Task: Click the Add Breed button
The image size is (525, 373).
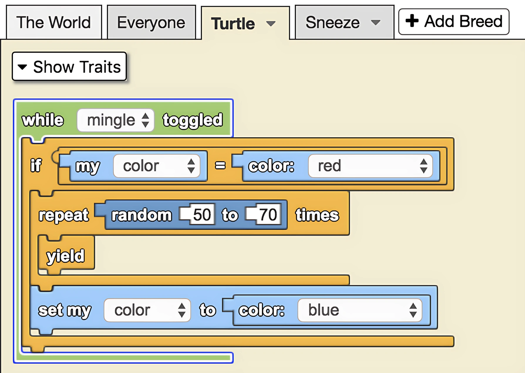Action: pos(454,21)
